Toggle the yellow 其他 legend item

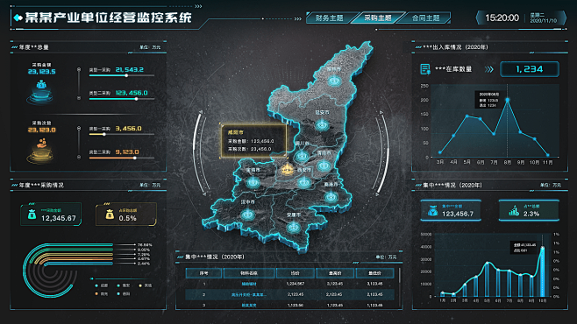[x=146, y=285]
